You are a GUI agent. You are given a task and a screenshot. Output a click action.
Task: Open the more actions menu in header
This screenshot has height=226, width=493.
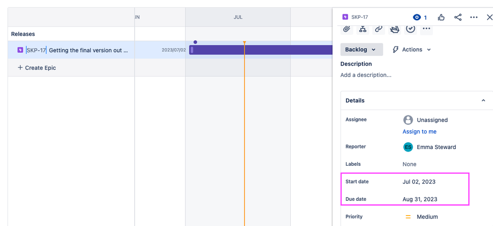point(474,17)
